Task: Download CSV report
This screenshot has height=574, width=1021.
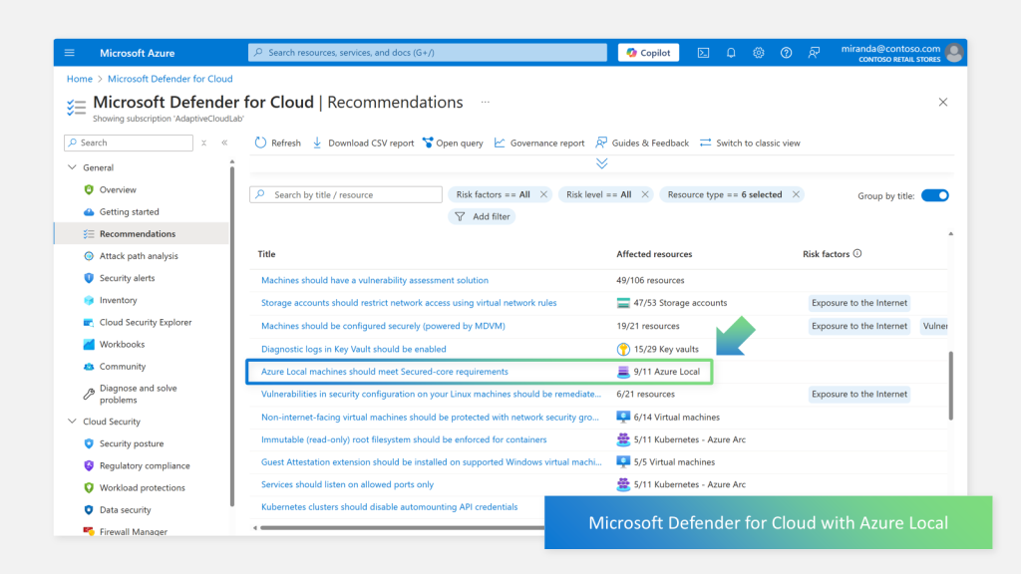Action: point(363,143)
